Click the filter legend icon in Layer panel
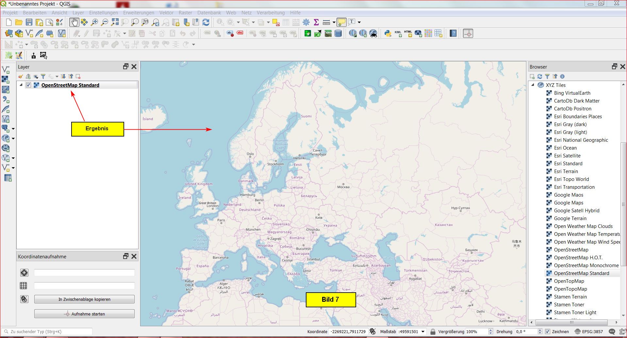The image size is (627, 338). (x=43, y=76)
